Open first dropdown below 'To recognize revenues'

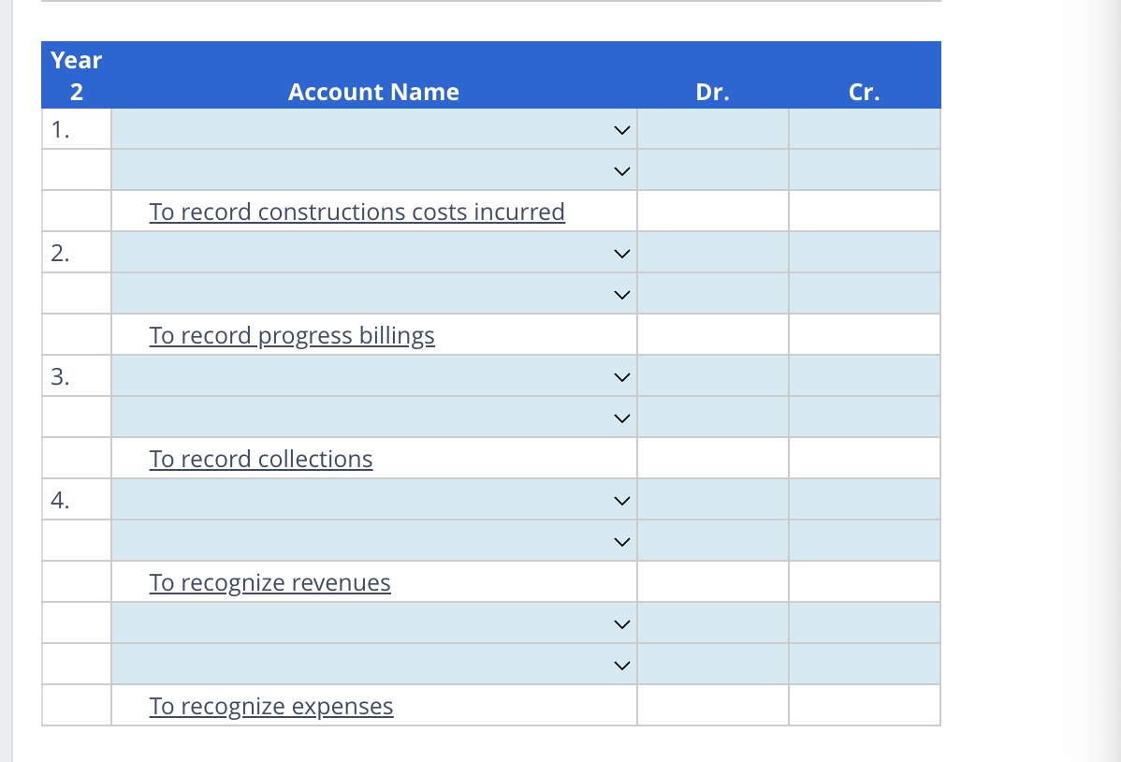[x=374, y=623]
